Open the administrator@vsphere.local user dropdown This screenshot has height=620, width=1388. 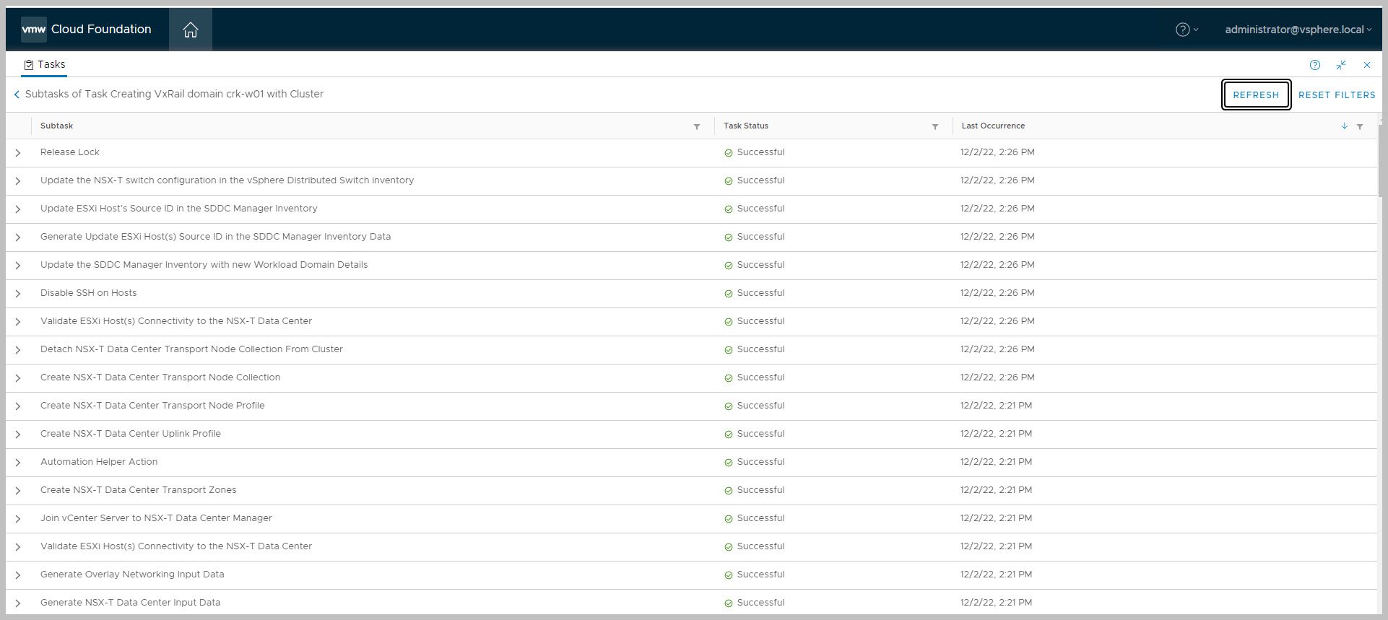[x=1297, y=30]
